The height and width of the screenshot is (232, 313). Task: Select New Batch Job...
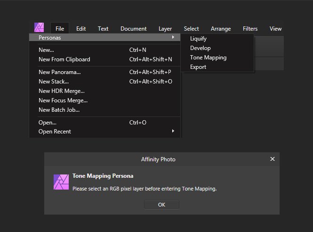click(105, 110)
